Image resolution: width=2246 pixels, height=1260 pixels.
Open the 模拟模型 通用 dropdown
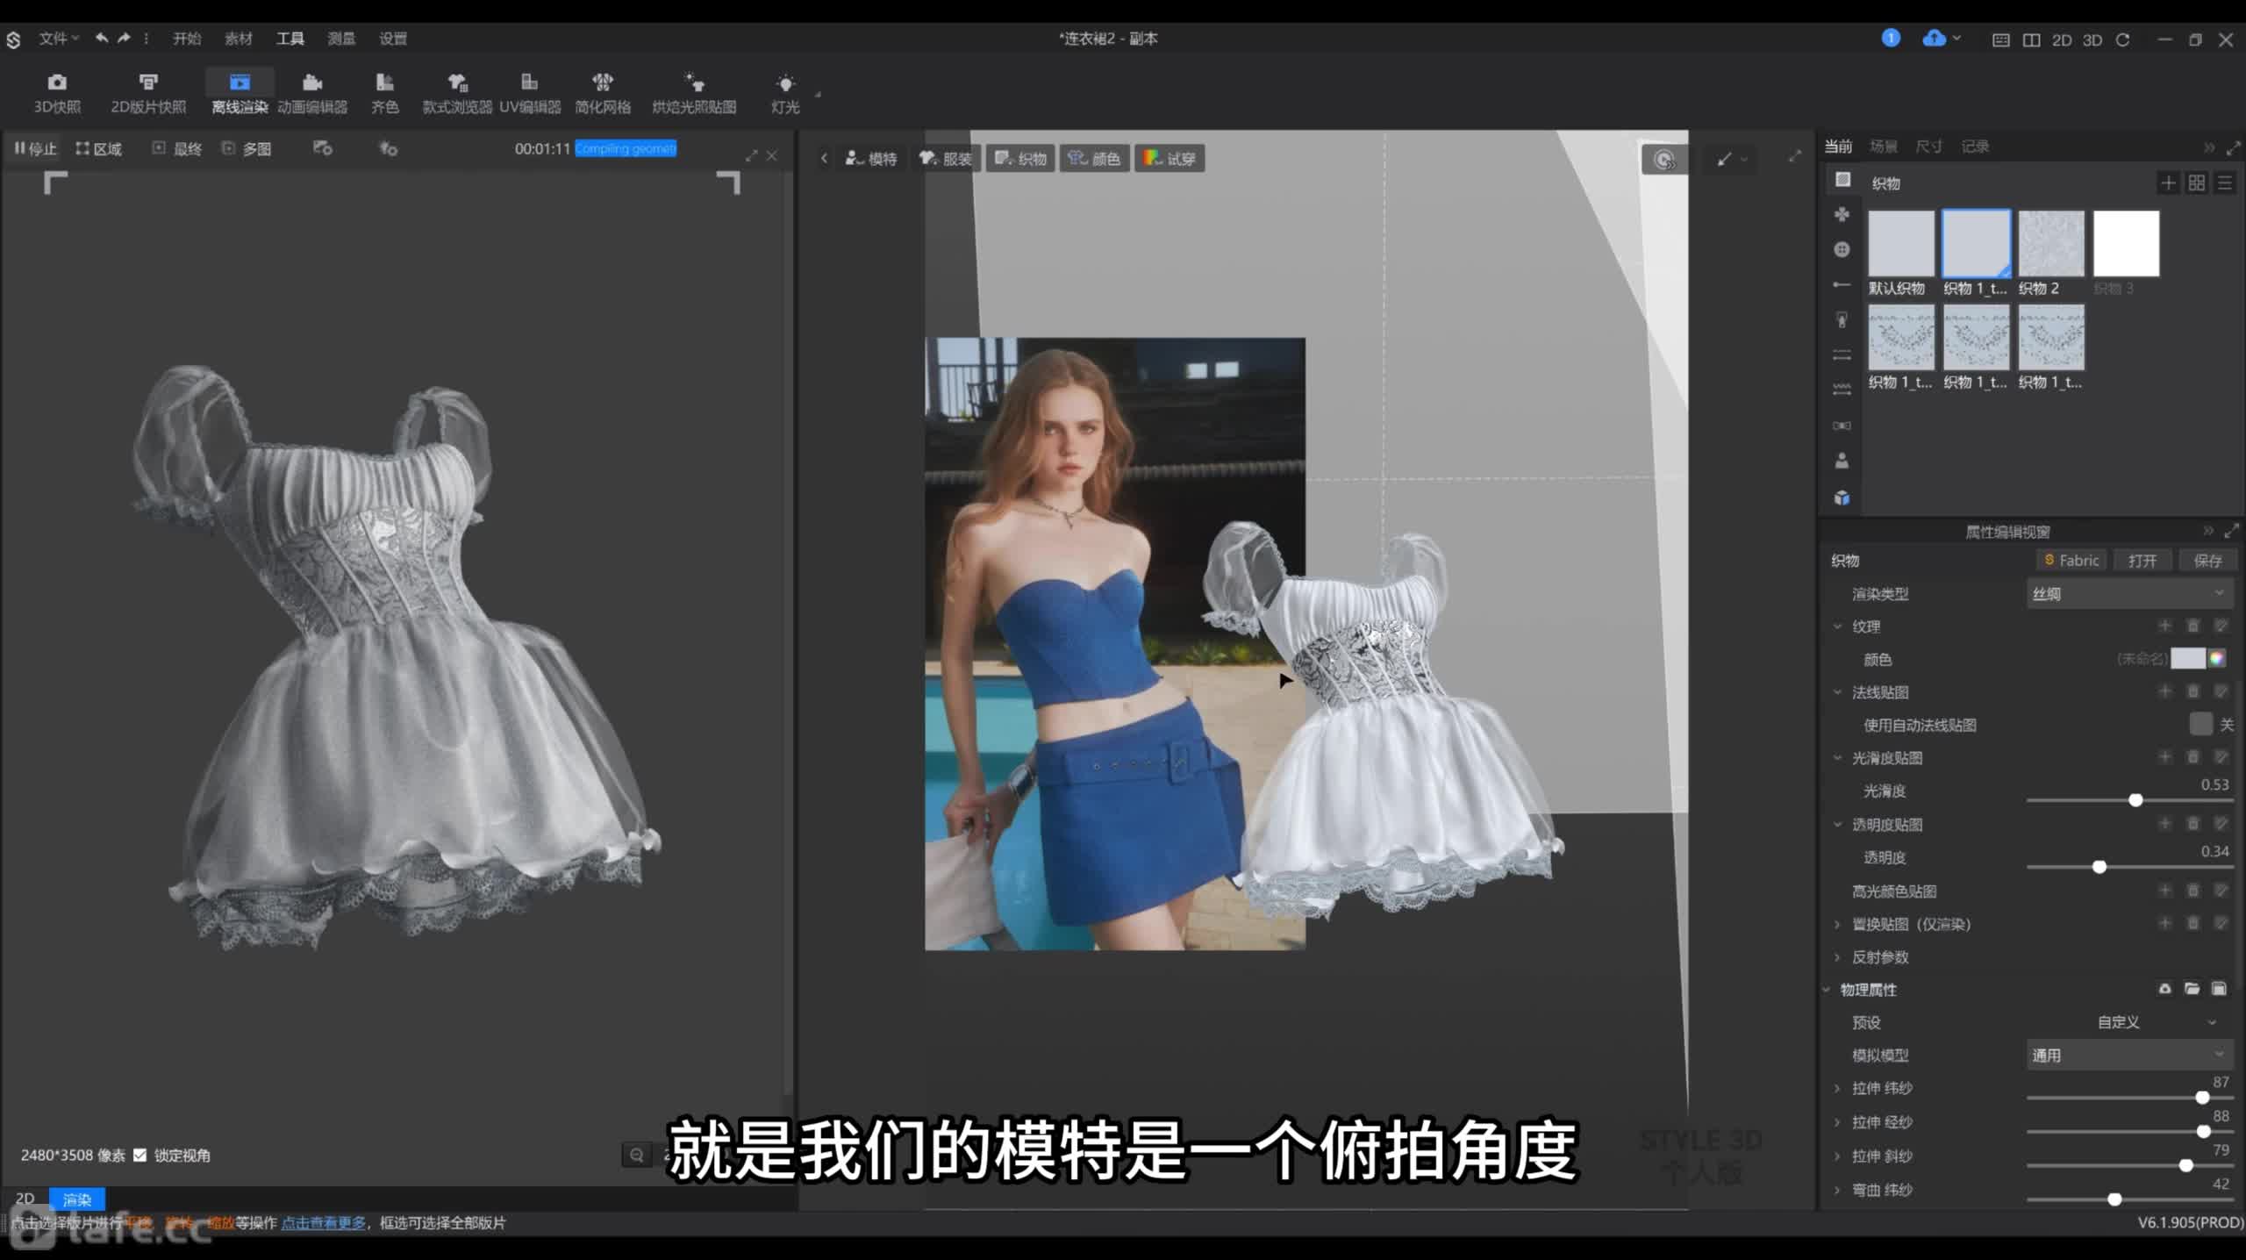(2129, 1055)
